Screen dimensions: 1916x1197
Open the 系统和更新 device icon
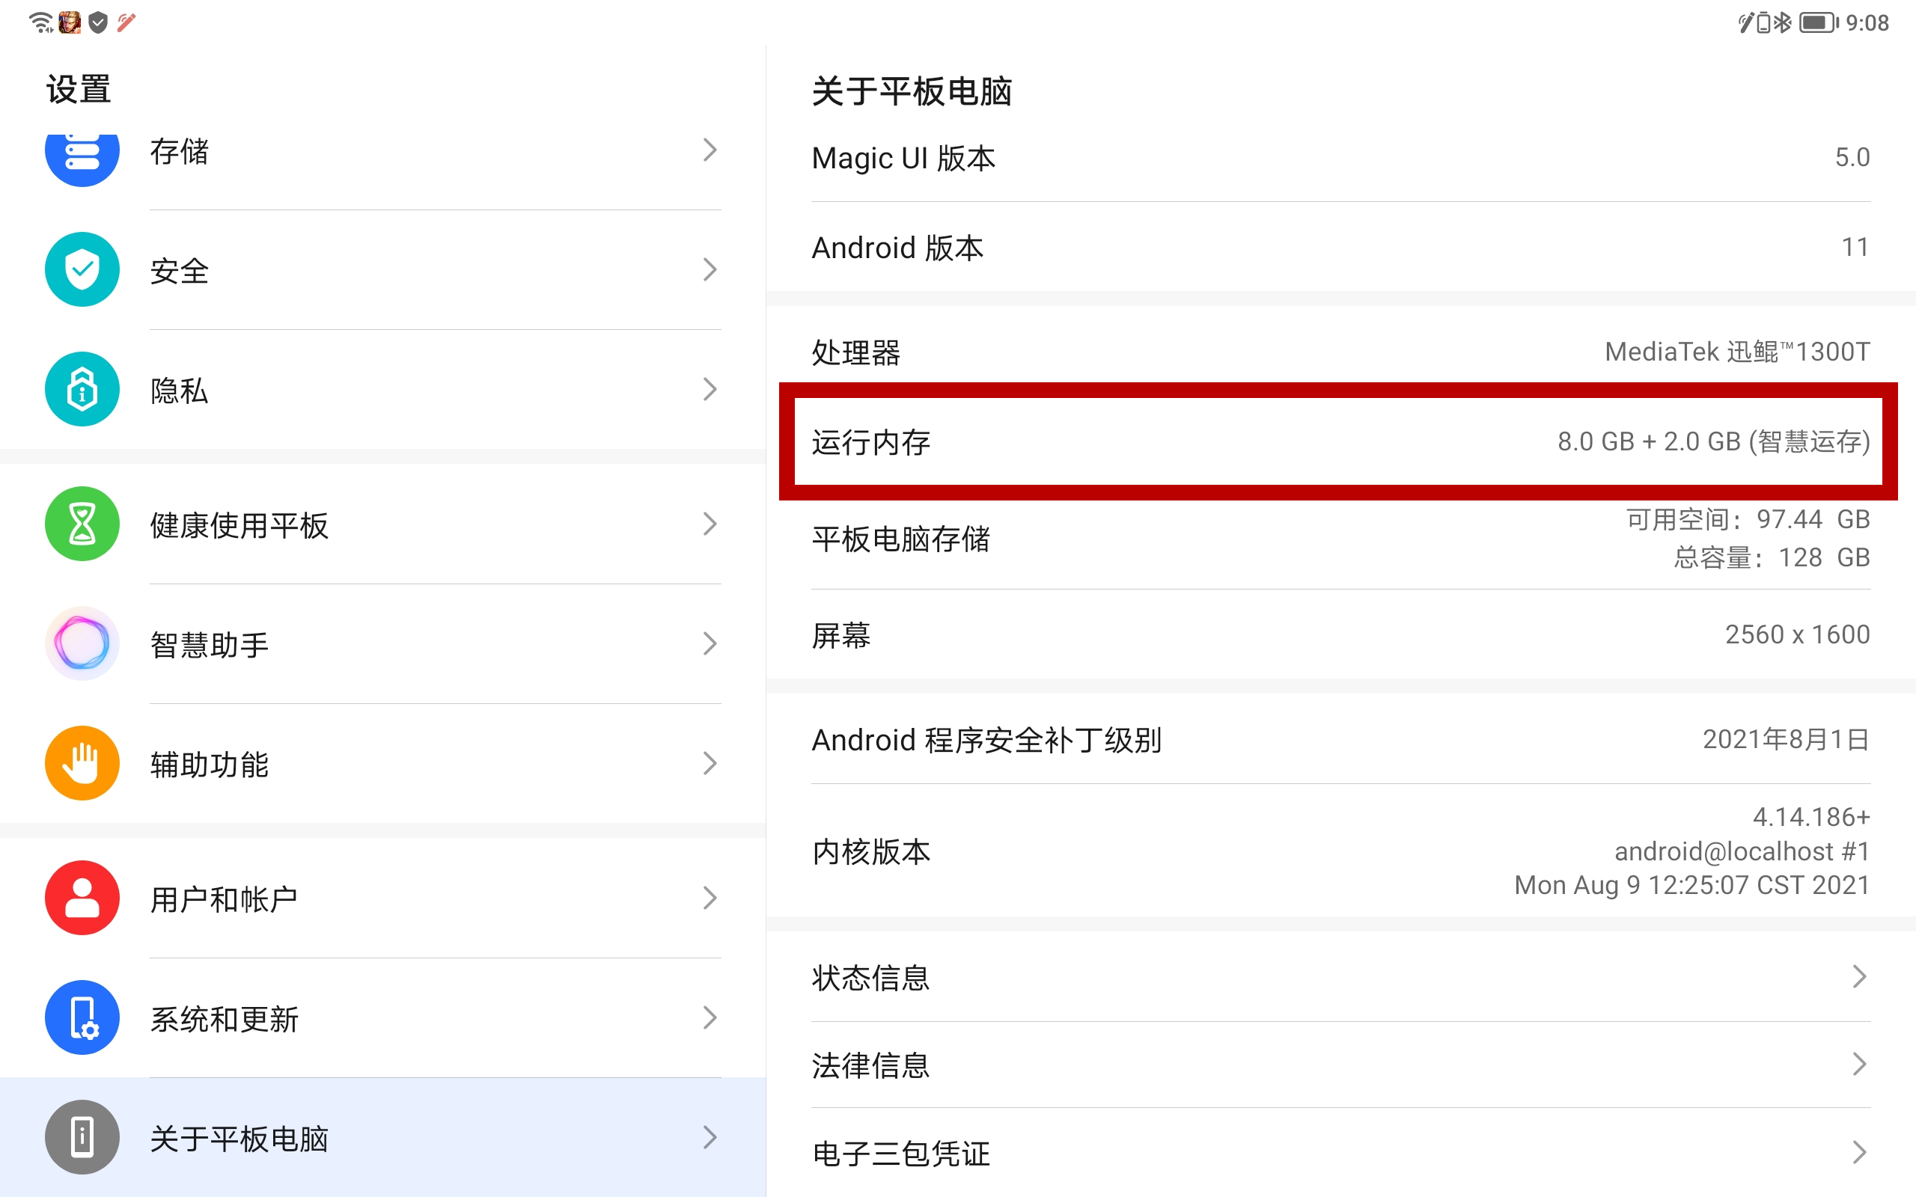click(x=82, y=1018)
